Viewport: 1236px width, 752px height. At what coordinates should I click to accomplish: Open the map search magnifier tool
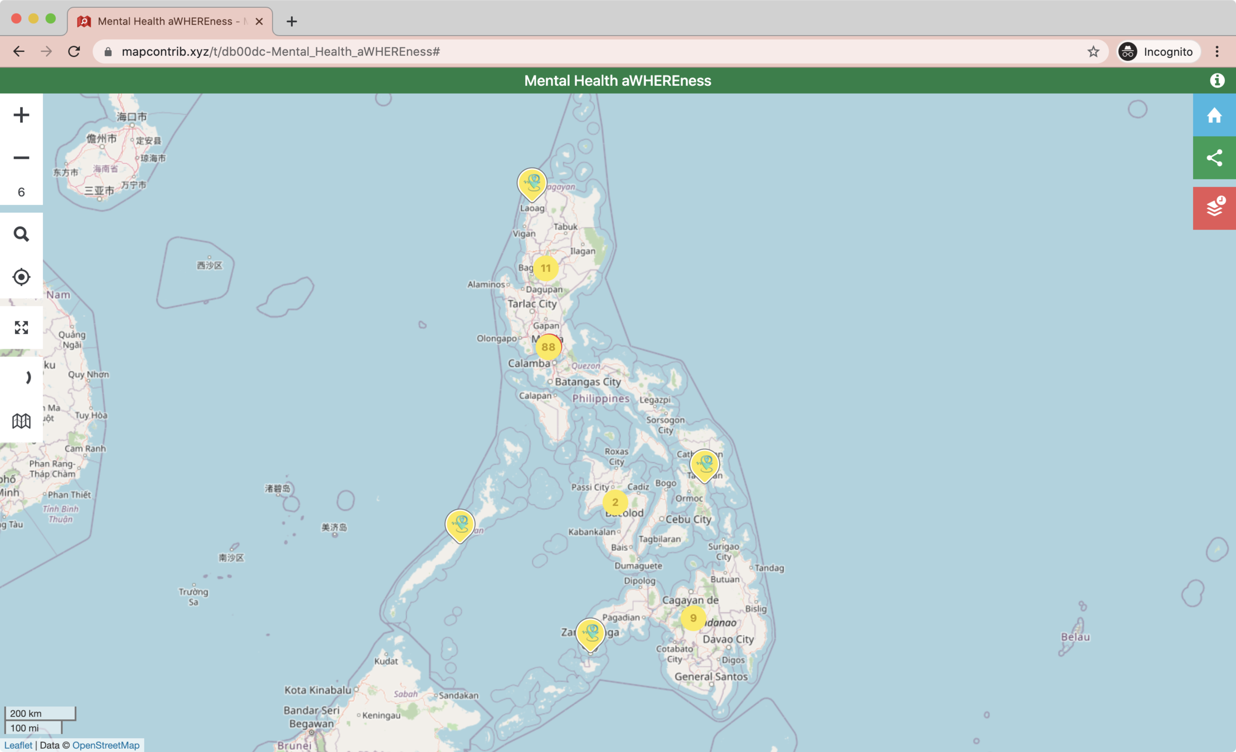click(21, 234)
